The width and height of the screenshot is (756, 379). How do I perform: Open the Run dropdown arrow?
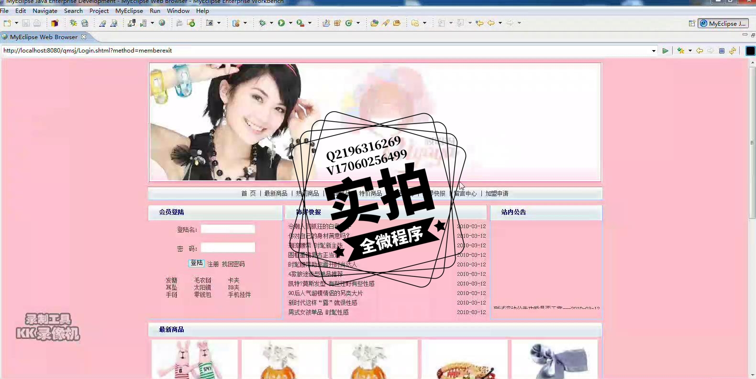coord(290,23)
